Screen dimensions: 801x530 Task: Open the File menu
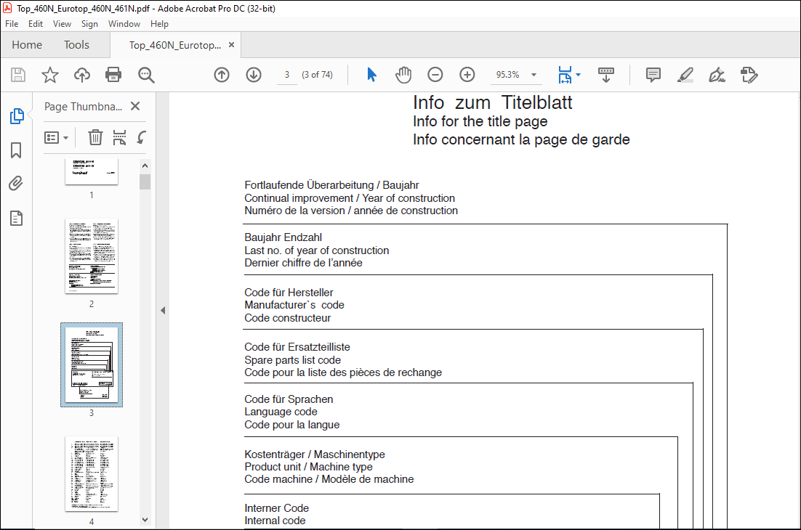pos(12,24)
